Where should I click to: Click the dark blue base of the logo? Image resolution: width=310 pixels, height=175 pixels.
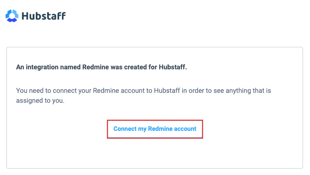(x=12, y=20)
